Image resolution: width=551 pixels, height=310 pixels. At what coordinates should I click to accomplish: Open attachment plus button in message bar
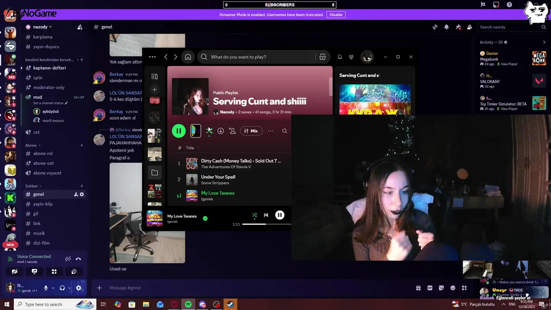pyautogui.click(x=99, y=288)
